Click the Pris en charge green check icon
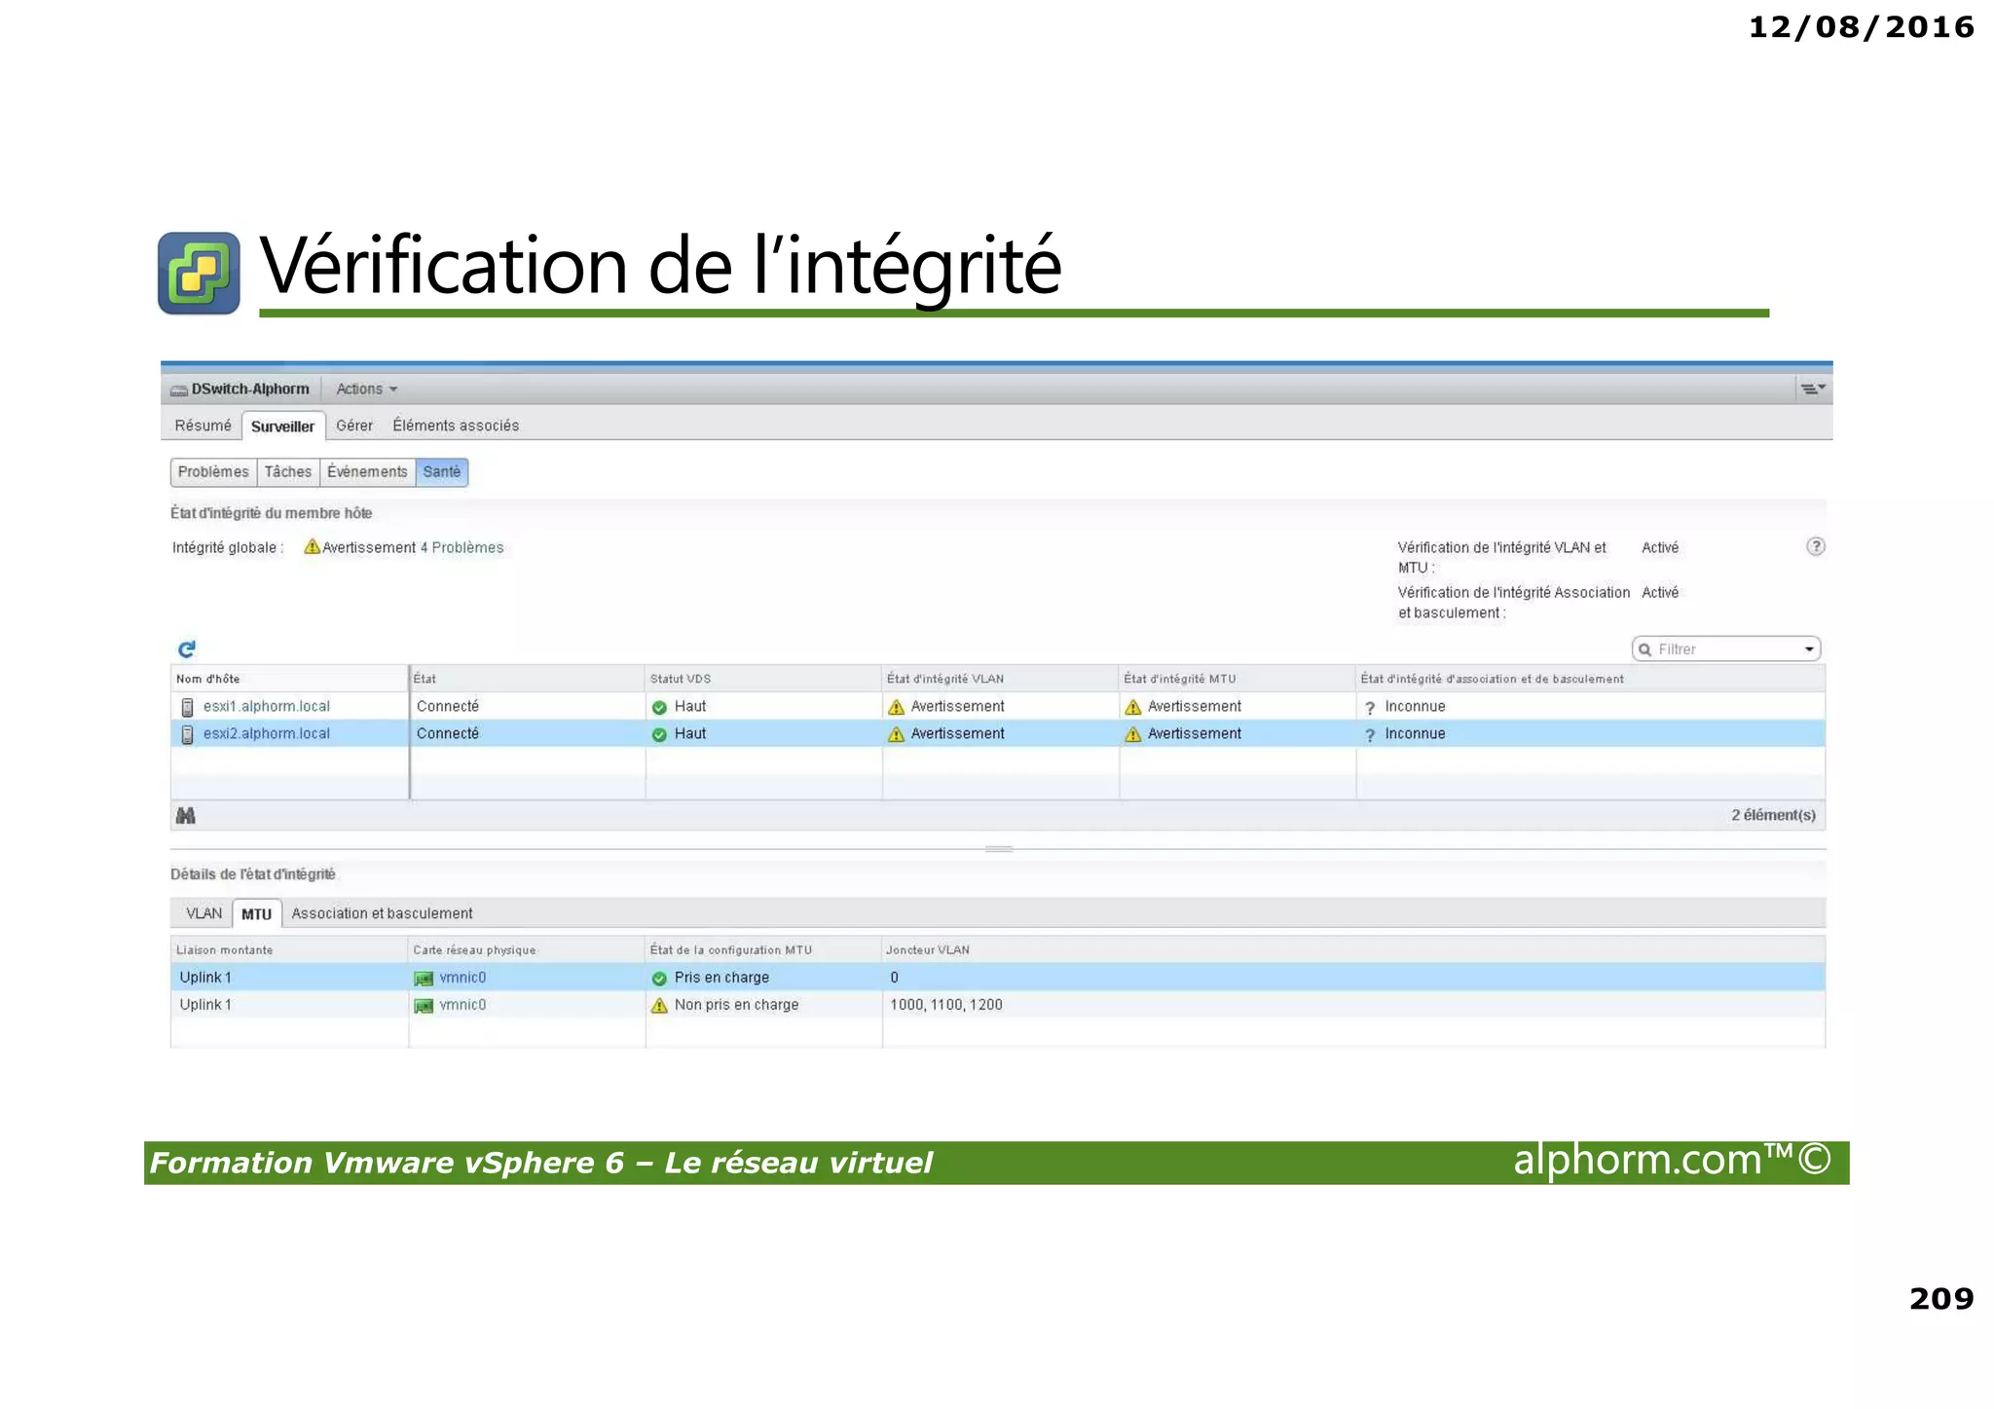 (659, 978)
